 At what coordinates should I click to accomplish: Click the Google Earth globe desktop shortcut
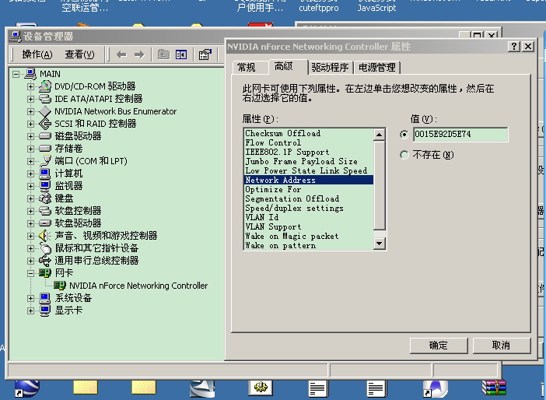[27, 388]
